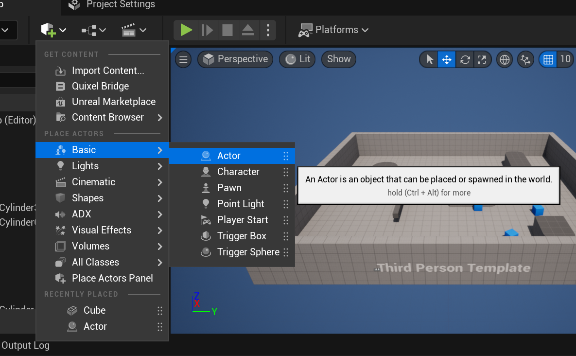
Task: Change the Lit view mode
Action: 297,59
